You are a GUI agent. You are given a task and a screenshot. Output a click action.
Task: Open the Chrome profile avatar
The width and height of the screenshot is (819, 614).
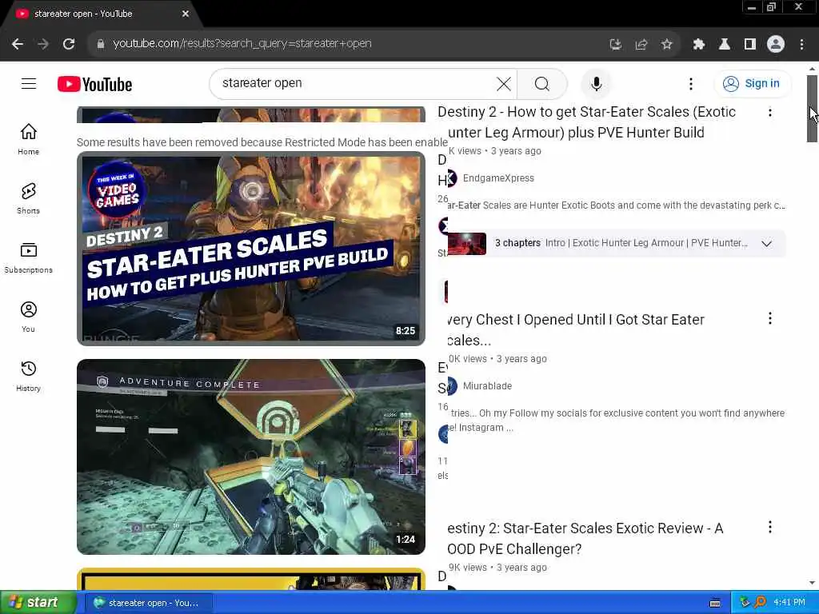pyautogui.click(x=776, y=45)
